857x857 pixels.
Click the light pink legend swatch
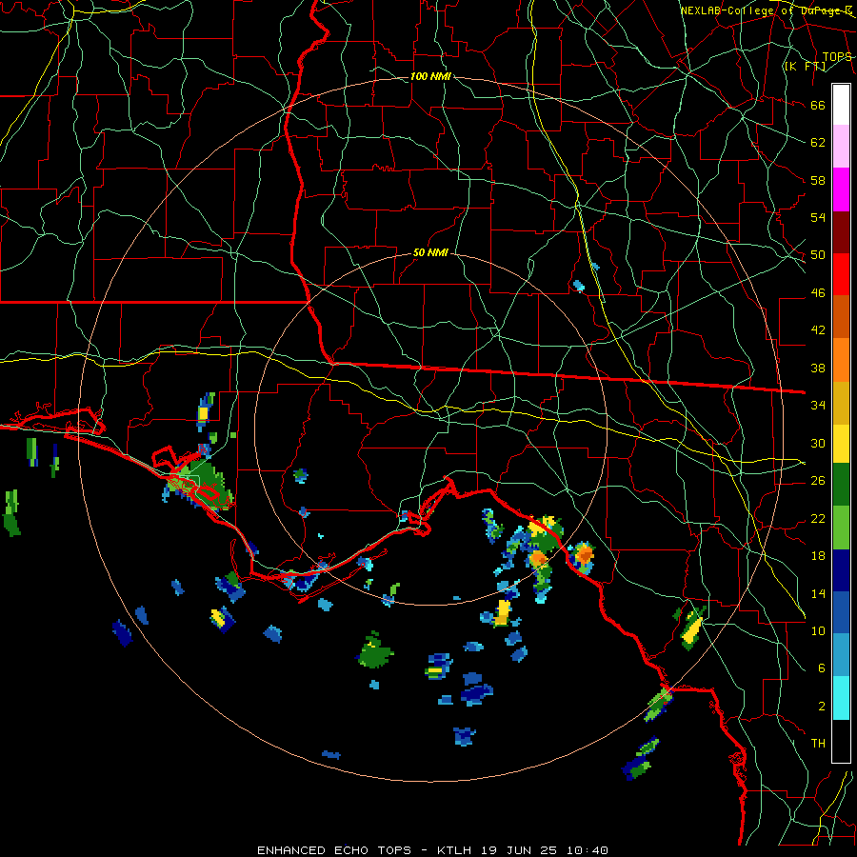coord(841,147)
